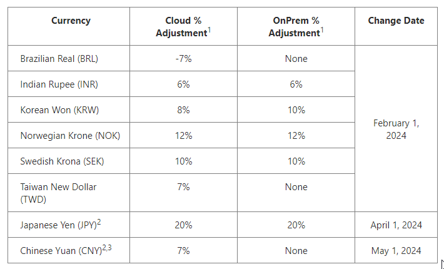444x269 pixels.
Task: Select the April 1, 2024 date cell
Action: 396,225
